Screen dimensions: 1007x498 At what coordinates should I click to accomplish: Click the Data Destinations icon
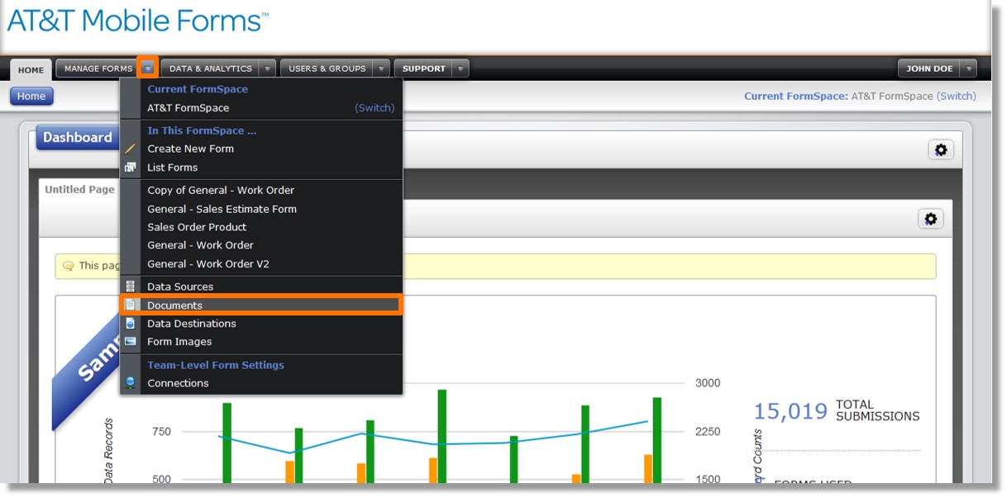pos(130,324)
